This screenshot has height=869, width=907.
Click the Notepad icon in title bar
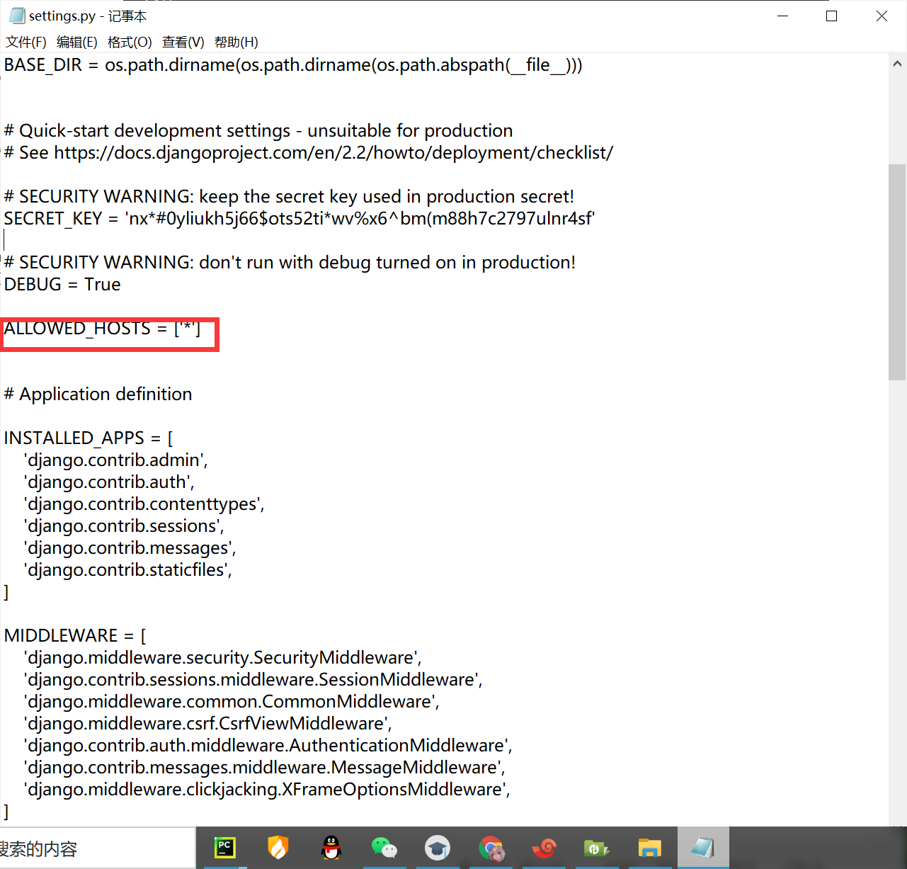pos(16,16)
